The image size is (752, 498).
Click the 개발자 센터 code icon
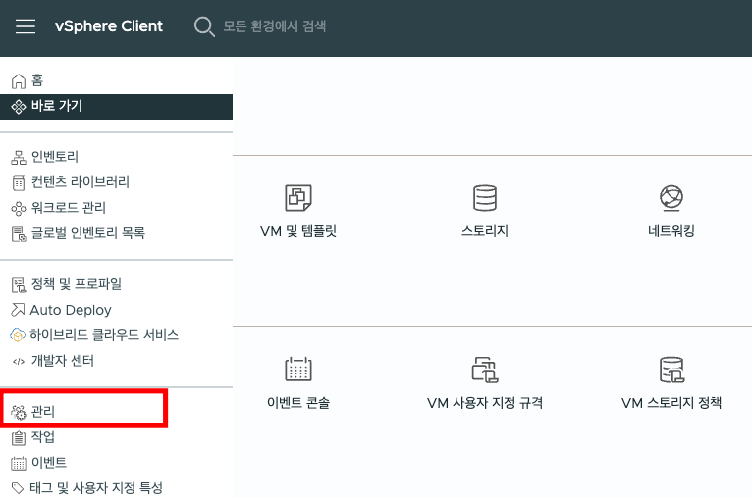click(19, 362)
